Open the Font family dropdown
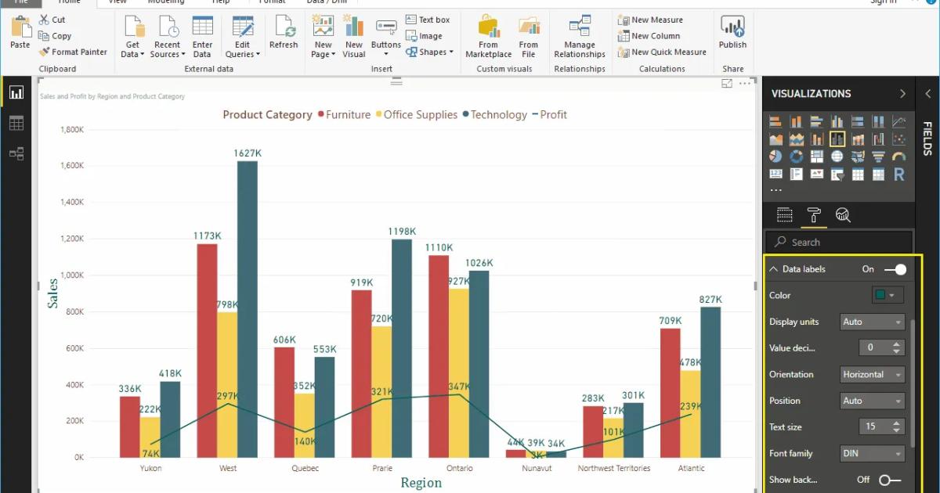The width and height of the screenshot is (940, 493). (872, 453)
